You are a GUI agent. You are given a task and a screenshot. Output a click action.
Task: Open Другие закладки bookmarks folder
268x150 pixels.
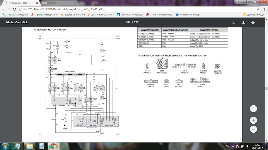pos(254,15)
